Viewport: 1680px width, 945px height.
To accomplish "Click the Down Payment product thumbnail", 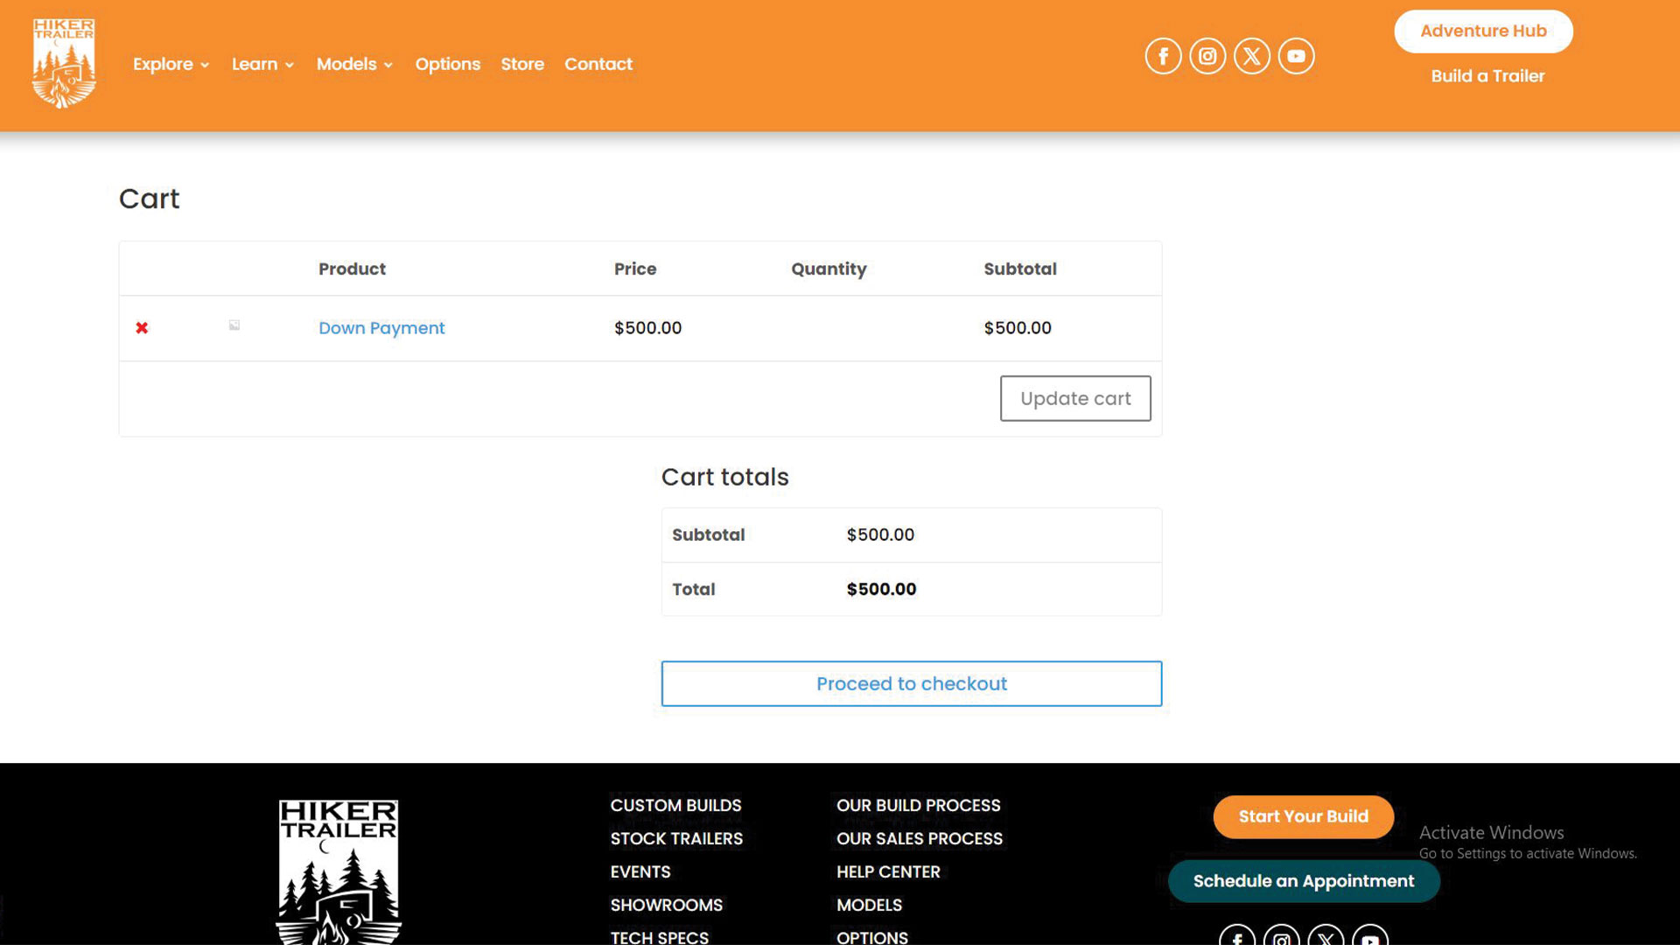I will (234, 325).
